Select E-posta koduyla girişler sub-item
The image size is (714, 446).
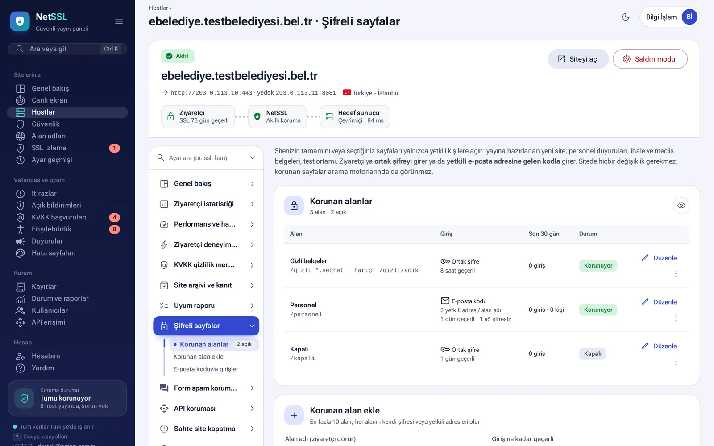tap(206, 369)
